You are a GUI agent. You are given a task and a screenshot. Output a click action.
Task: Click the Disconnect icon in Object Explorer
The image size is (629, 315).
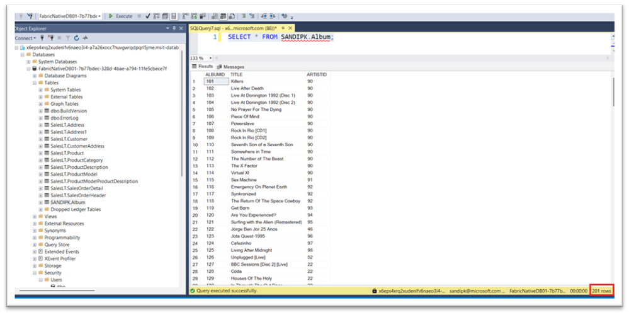pos(52,38)
